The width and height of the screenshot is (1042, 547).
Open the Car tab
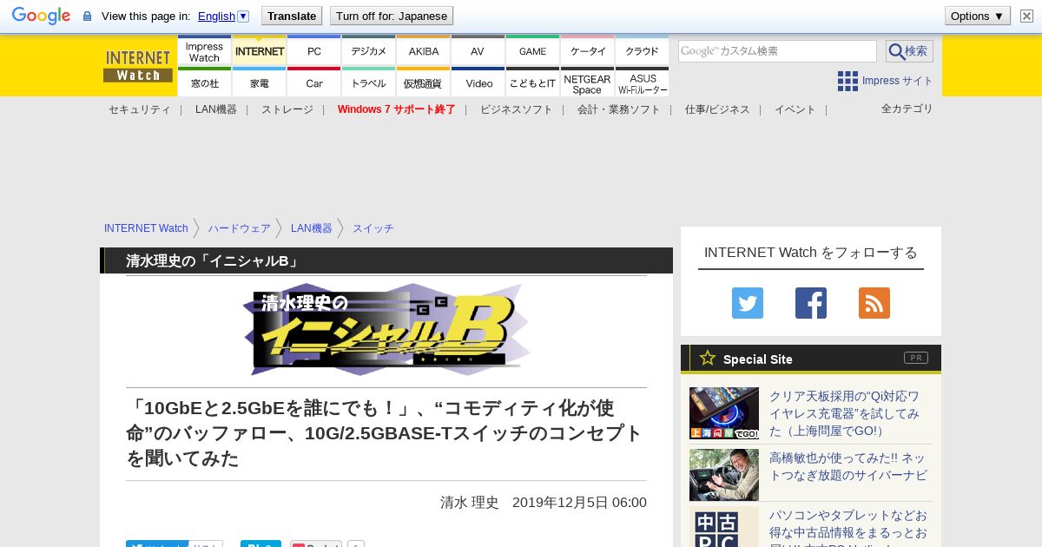(313, 82)
